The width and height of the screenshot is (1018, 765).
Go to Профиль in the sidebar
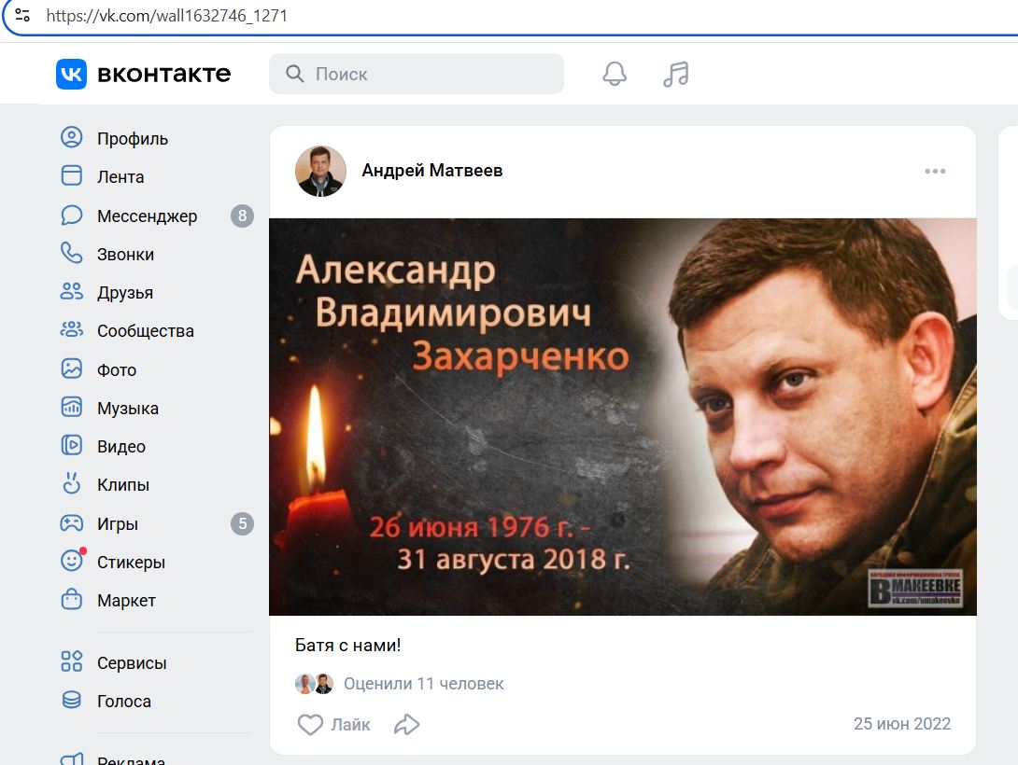point(133,138)
